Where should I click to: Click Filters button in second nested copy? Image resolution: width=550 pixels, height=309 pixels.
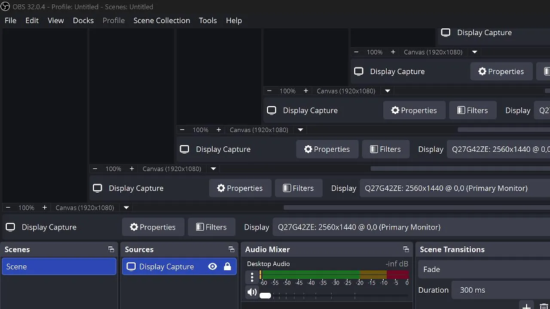386,149
